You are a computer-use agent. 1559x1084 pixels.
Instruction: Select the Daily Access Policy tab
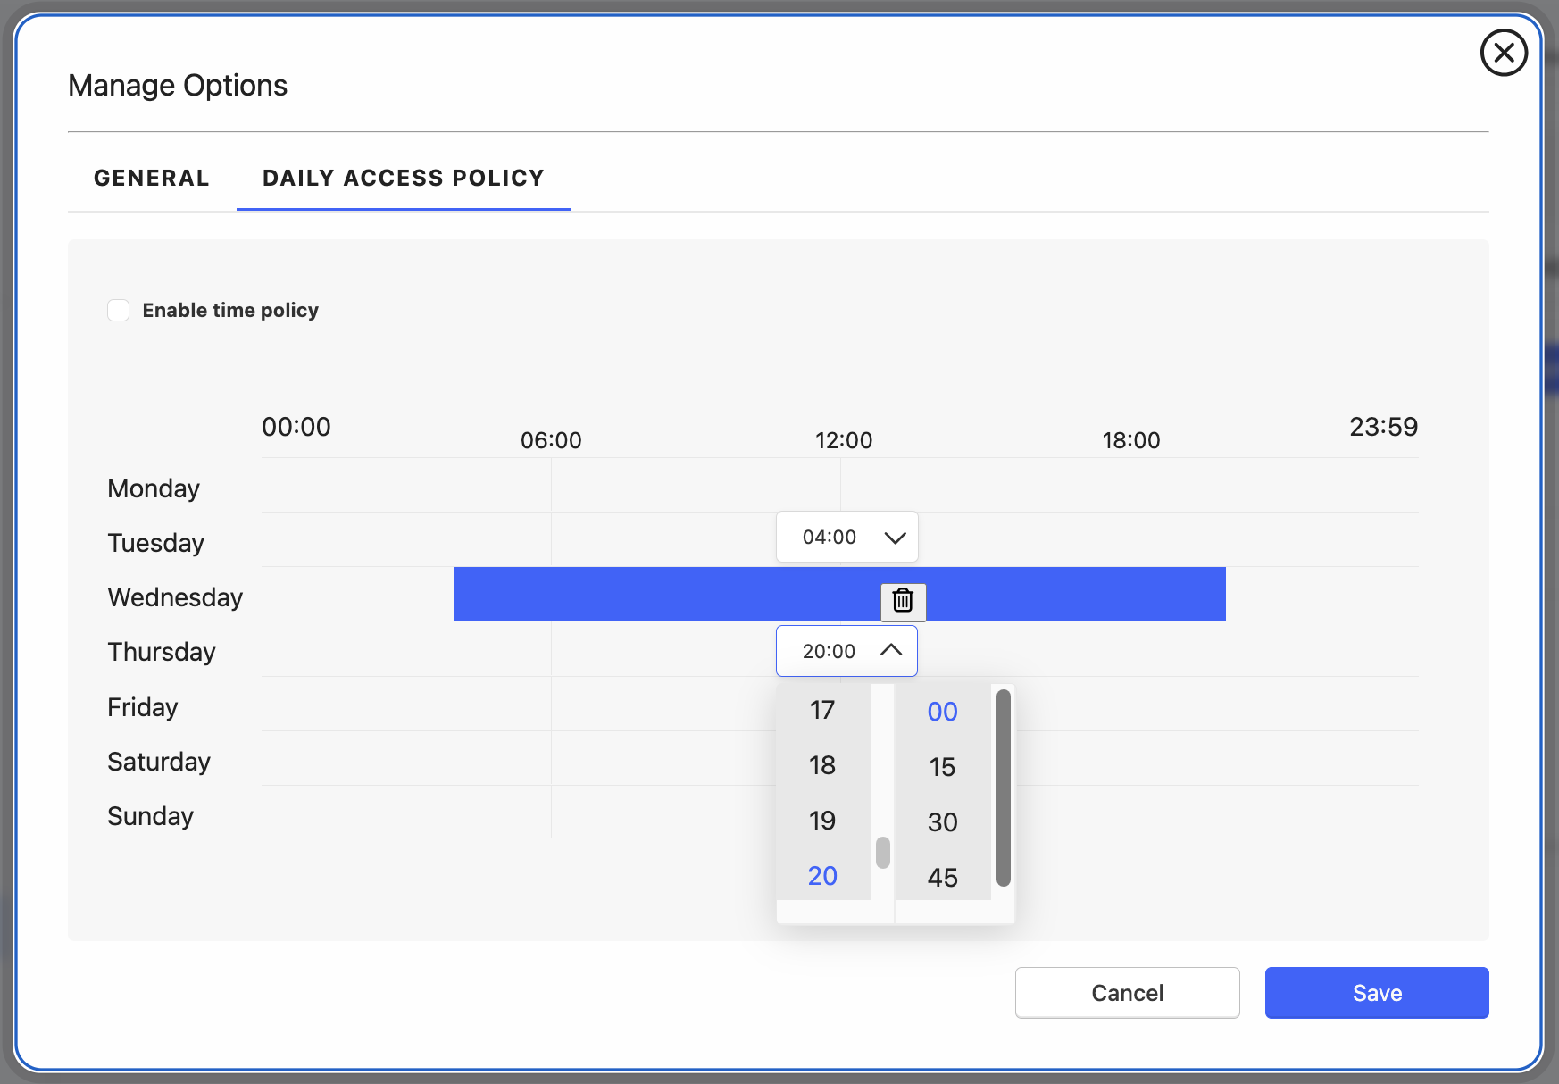pos(403,178)
